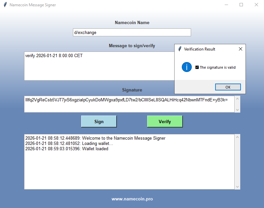Open the www.namecoin.pro link
This screenshot has height=208, width=264.
(x=132, y=199)
